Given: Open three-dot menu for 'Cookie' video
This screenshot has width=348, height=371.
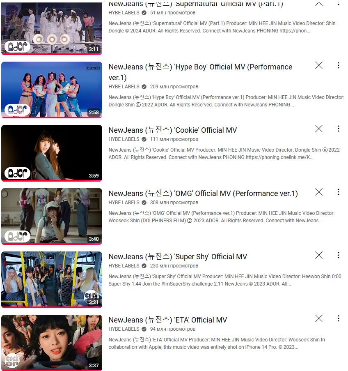Looking at the screenshot, I should tap(339, 129).
